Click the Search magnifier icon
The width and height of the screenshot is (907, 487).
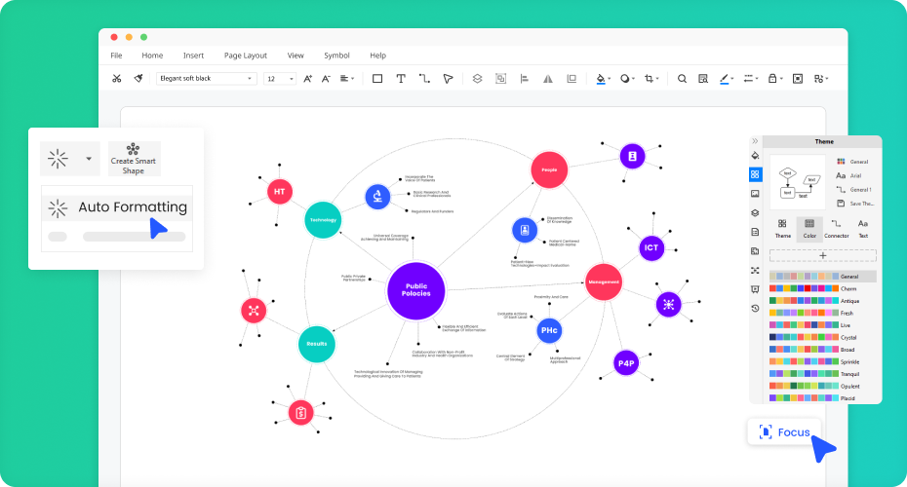[x=682, y=78]
